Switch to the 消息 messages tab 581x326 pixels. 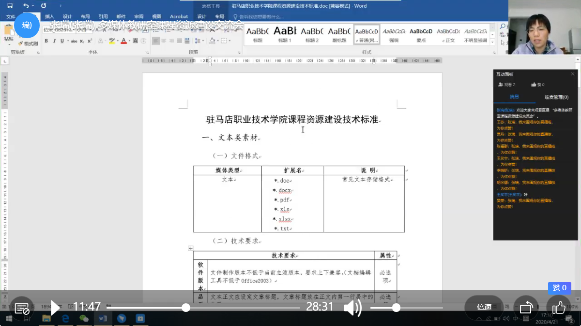(514, 97)
